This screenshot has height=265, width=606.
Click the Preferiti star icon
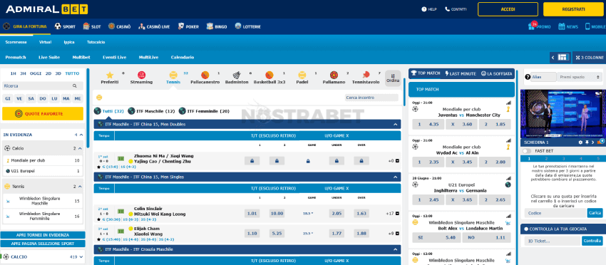coord(110,75)
